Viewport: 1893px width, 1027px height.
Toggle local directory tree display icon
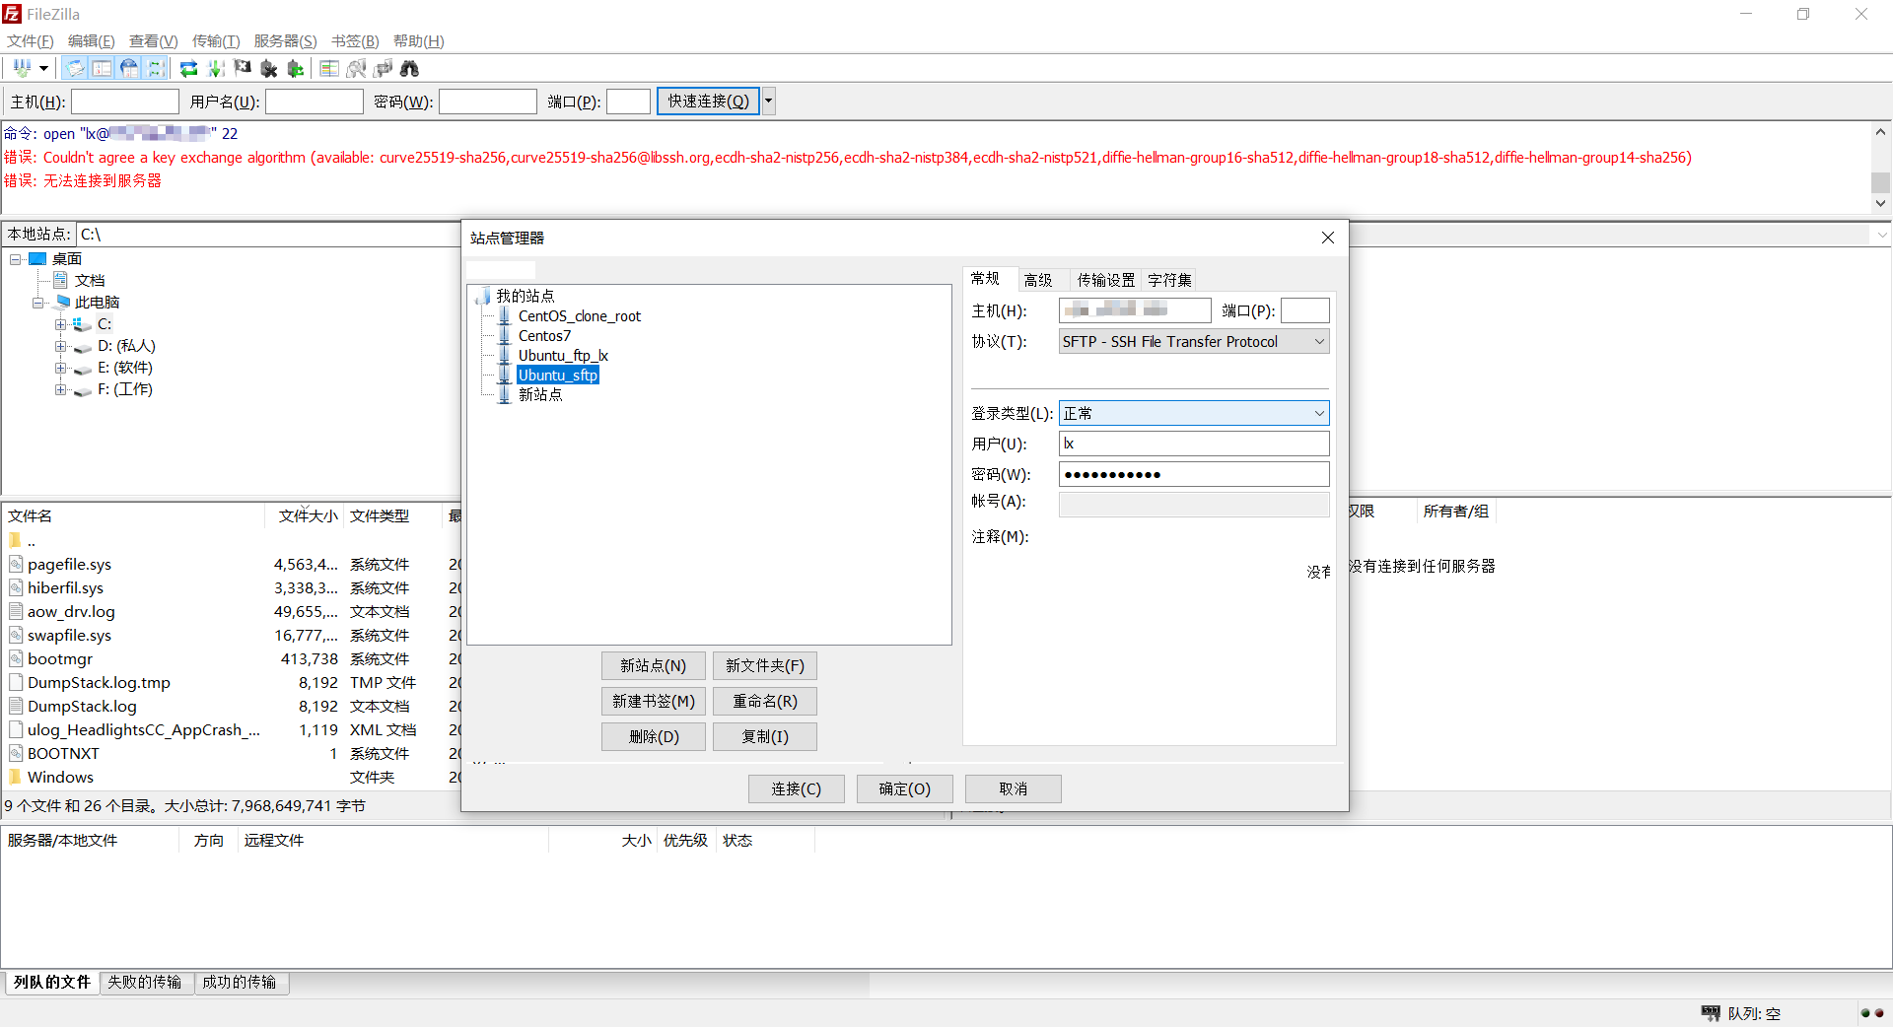tap(103, 68)
